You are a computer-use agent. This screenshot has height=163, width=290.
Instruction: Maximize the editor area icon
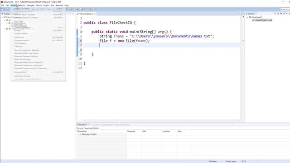[242, 14]
